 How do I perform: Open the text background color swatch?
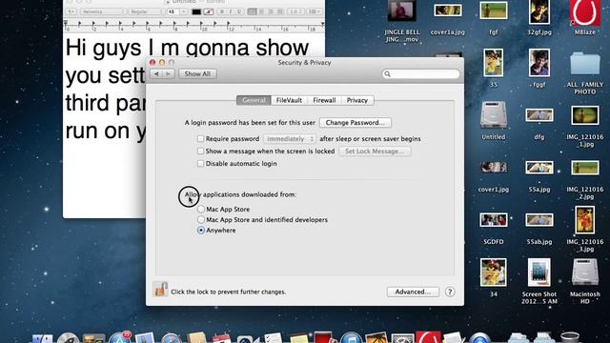pos(209,11)
